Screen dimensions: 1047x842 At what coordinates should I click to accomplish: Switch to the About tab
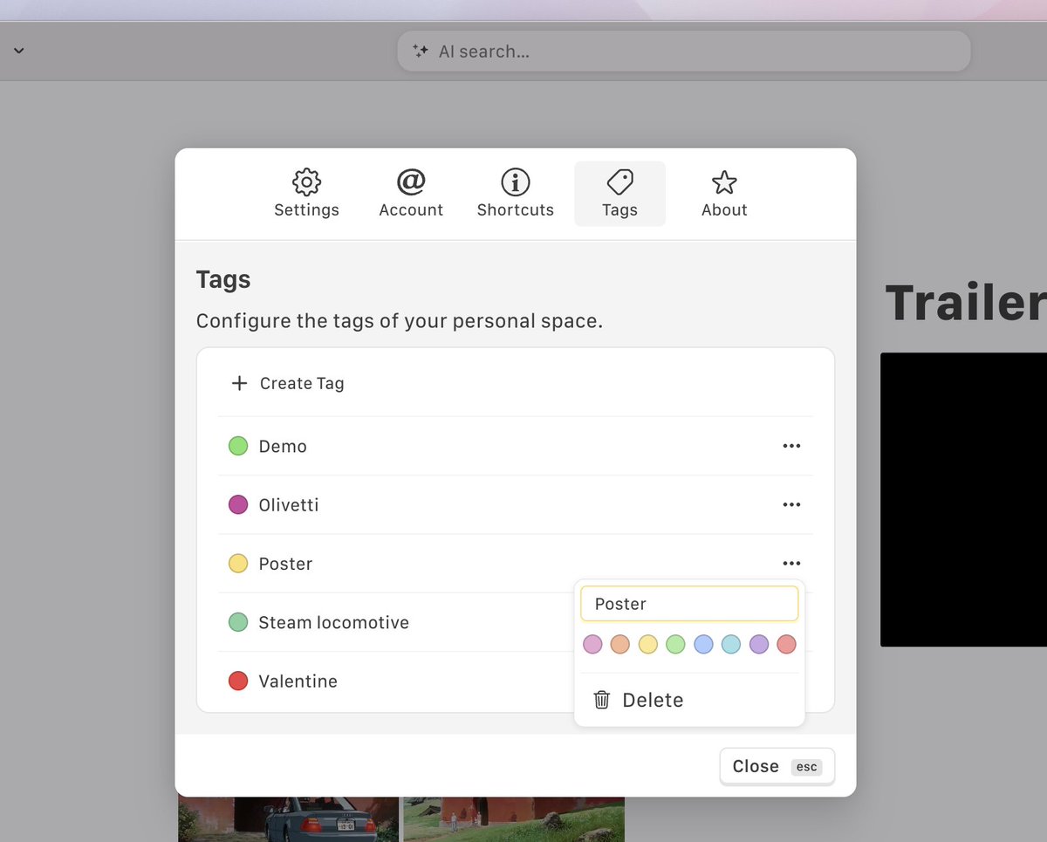pyautogui.click(x=724, y=194)
